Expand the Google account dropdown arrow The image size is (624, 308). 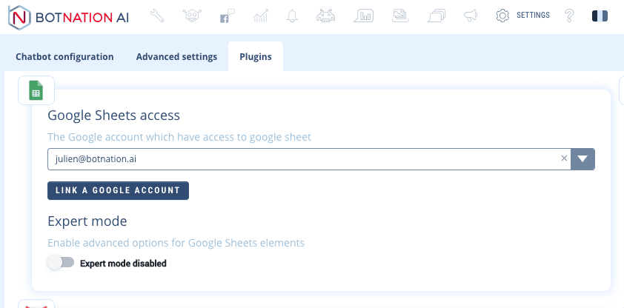pos(582,158)
